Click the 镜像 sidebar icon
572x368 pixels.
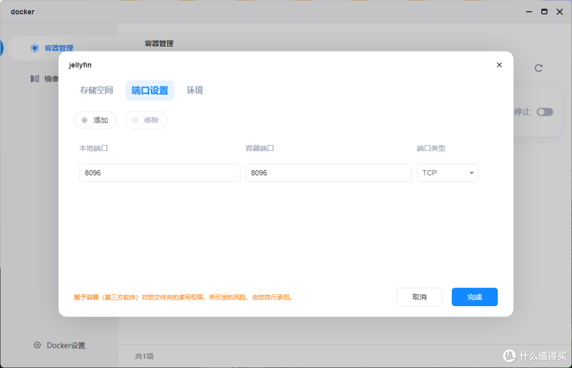pos(34,79)
